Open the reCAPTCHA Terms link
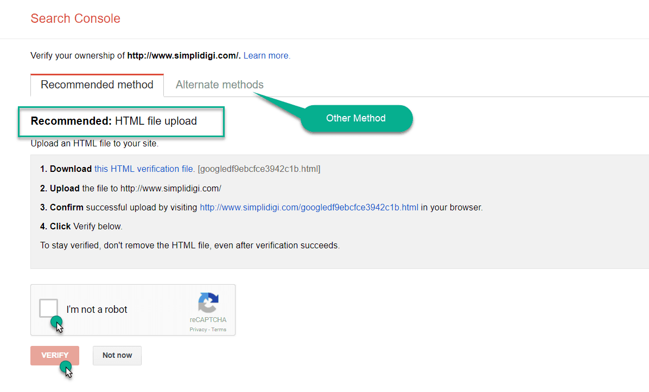This screenshot has width=649, height=392. pos(219,329)
